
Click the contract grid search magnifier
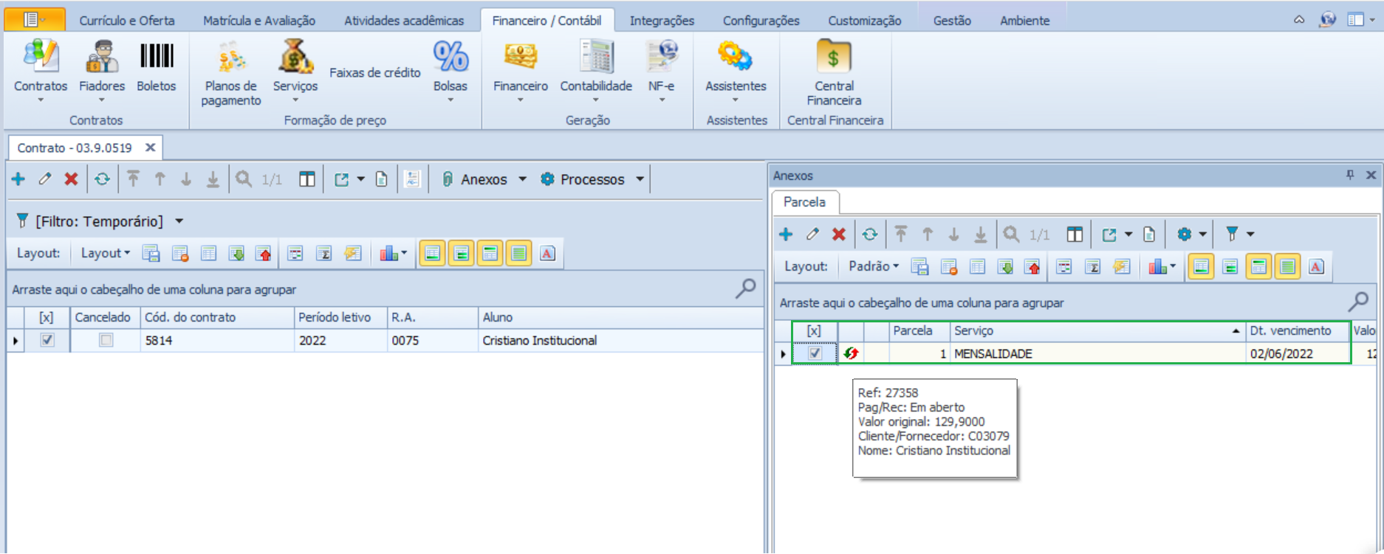745,288
